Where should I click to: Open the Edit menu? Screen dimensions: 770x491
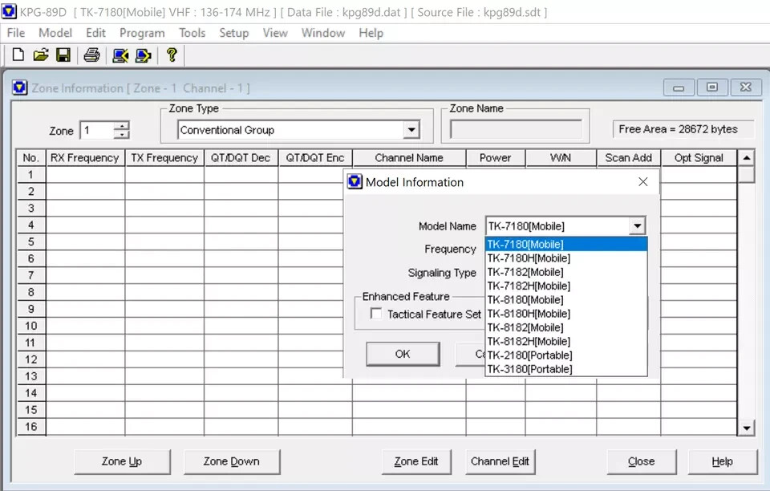coord(95,33)
